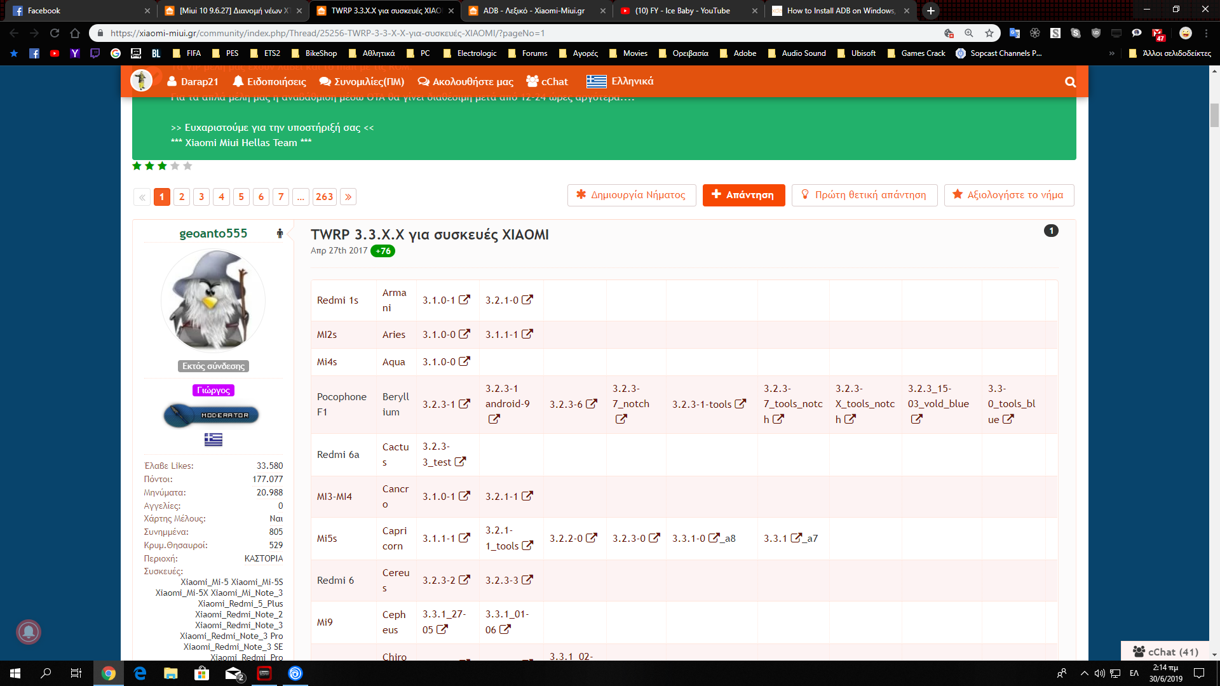Screen dimensions: 1220x686
Task: Switch to the ADB - Λεξικό tab
Action: (x=534, y=11)
